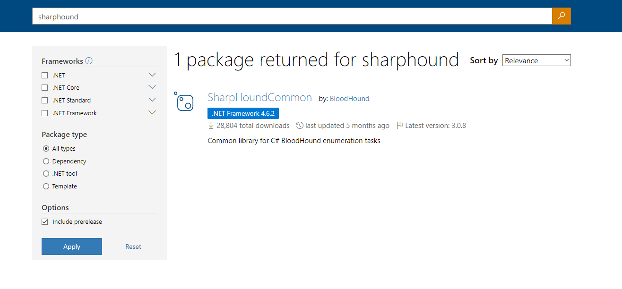Image resolution: width=622 pixels, height=289 pixels.
Task: Choose the Template package type
Action: pyautogui.click(x=46, y=187)
